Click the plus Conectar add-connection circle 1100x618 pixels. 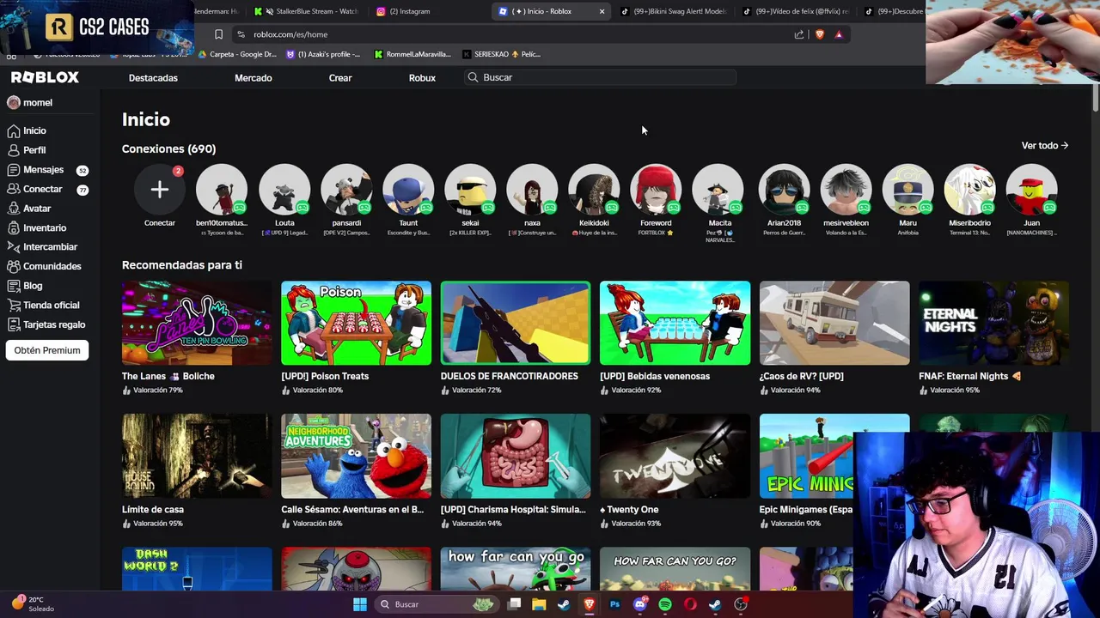[x=160, y=190]
